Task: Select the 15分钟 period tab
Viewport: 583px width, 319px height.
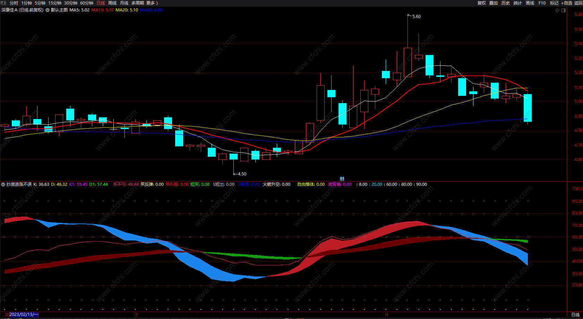Action: [x=55, y=3]
